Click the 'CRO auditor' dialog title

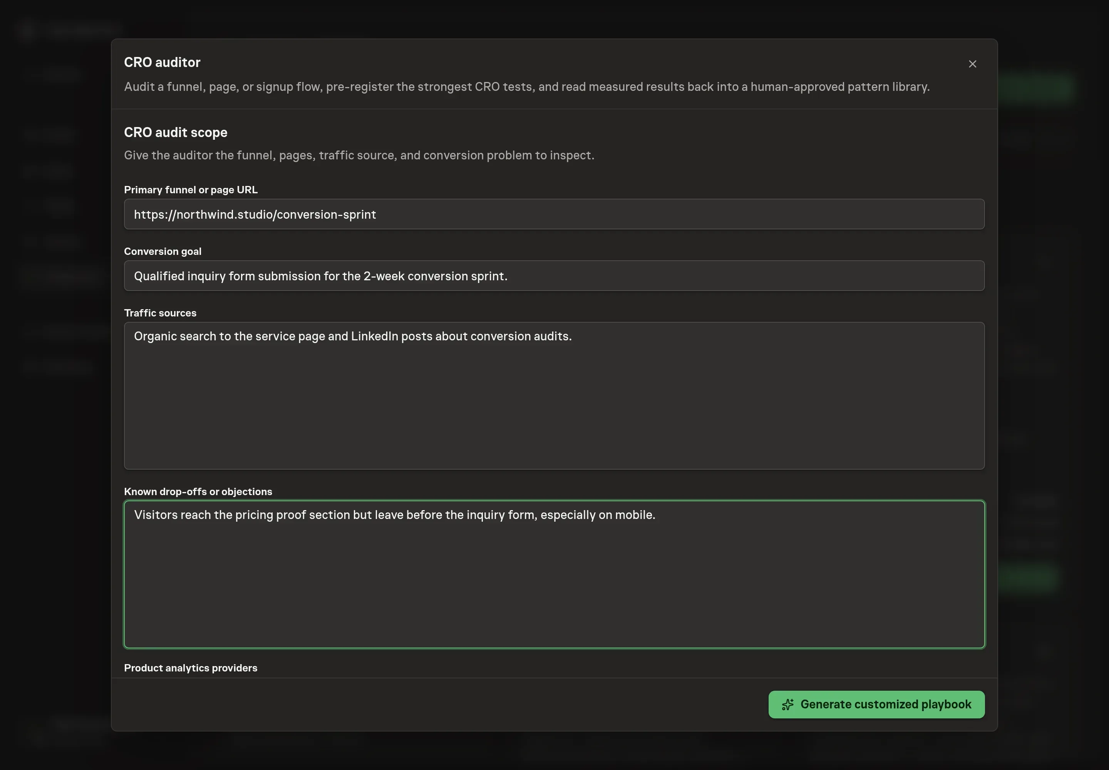(x=162, y=62)
